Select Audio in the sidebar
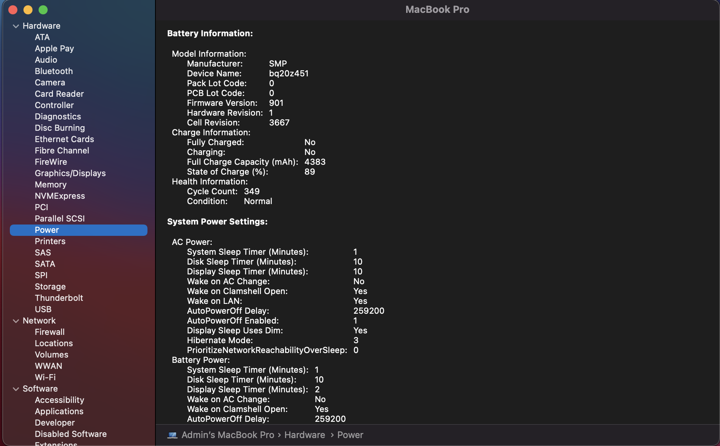The width and height of the screenshot is (720, 446). coord(46,60)
